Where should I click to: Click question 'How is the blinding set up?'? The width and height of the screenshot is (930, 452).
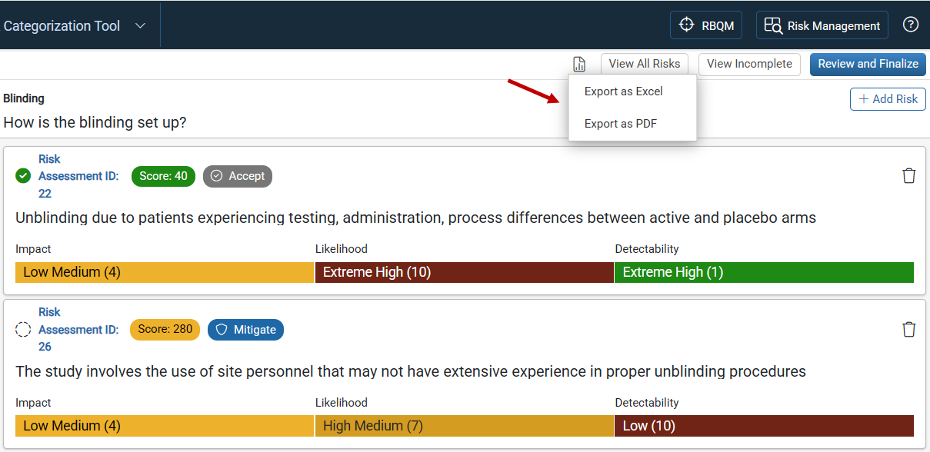[x=95, y=122]
